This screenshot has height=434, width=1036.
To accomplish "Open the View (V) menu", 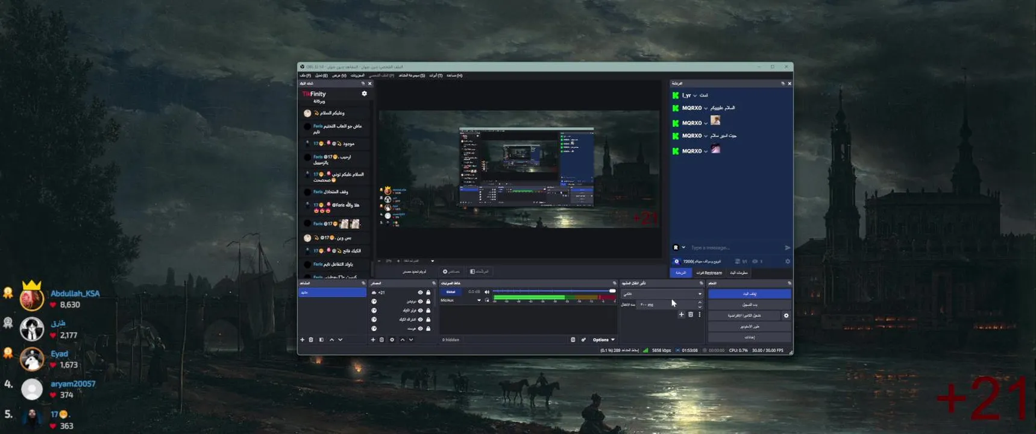I will point(339,75).
